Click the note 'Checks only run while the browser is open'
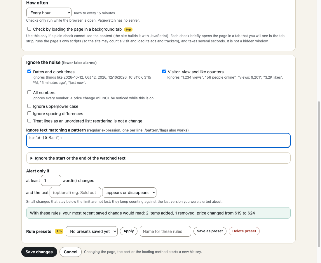This screenshot has height=263, width=321. click(83, 20)
